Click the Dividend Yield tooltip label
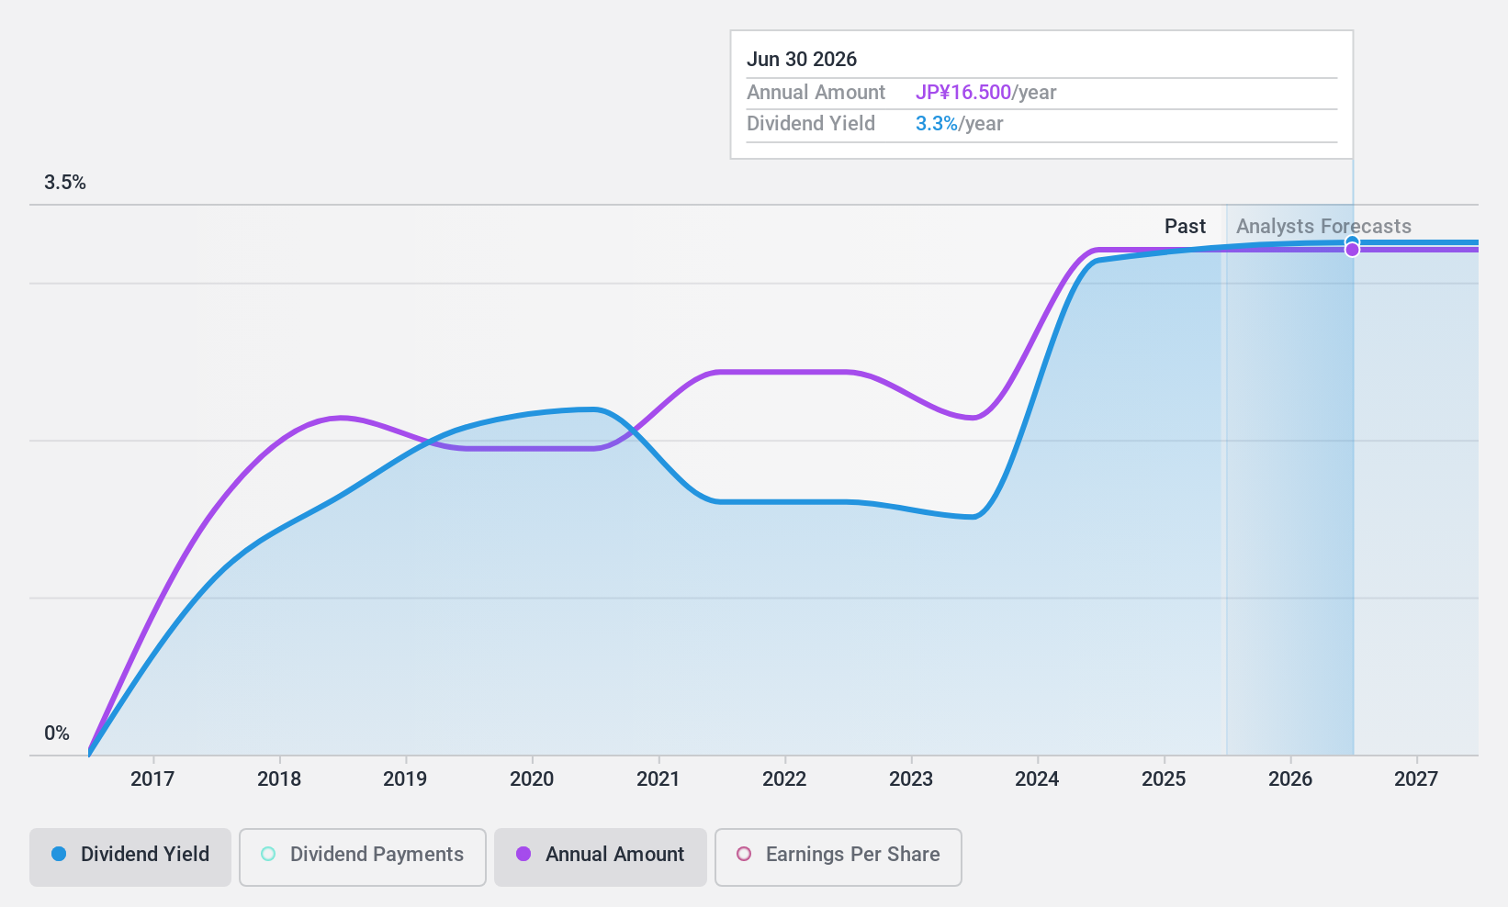Viewport: 1508px width, 907px height. coord(811,124)
